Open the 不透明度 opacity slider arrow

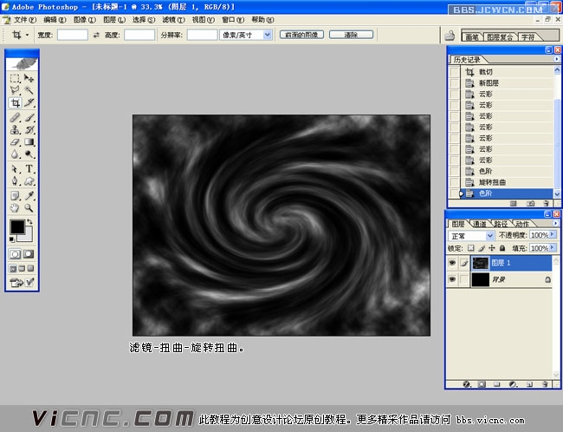click(553, 234)
